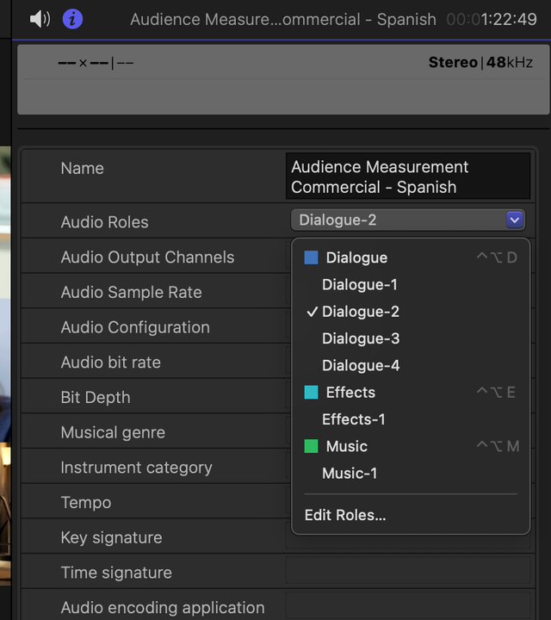This screenshot has height=620, width=551.
Task: Select the Music role
Action: (346, 446)
